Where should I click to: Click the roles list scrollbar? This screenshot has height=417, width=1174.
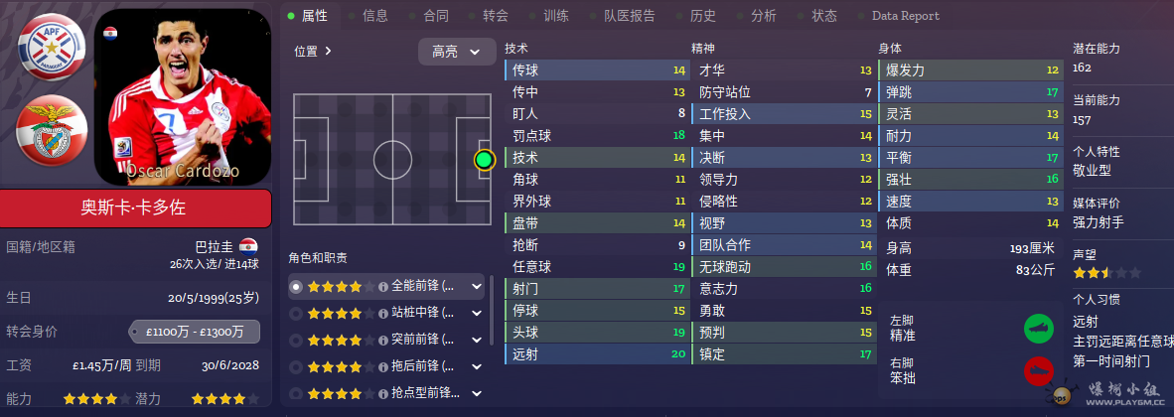coord(492,311)
